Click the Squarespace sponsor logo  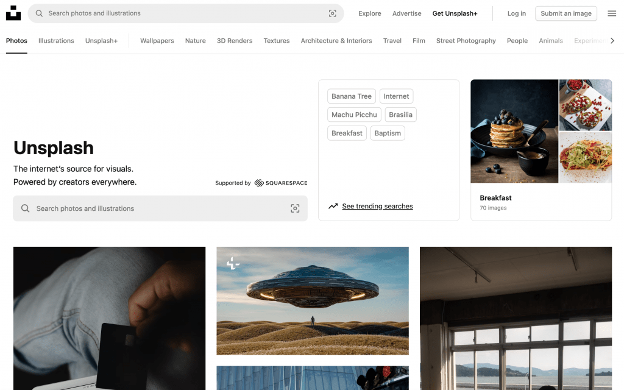click(281, 182)
